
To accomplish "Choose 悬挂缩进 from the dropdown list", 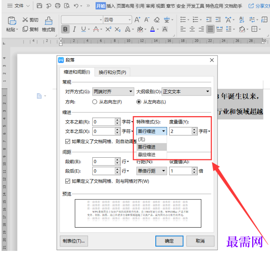I will [x=146, y=154].
